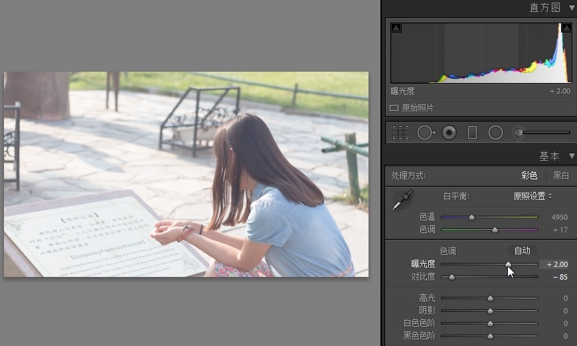577x346 pixels.
Task: Enable the 原始照片 checkbox
Action: (x=394, y=108)
